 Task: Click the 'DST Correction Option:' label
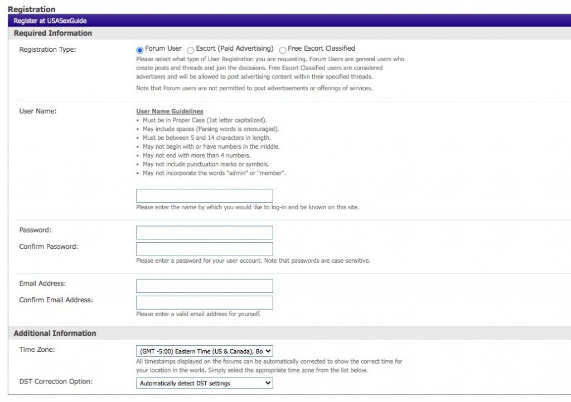56,381
